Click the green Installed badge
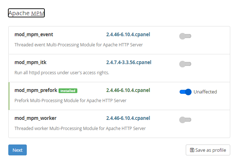Screen dimensions: 236x159 point(68,91)
